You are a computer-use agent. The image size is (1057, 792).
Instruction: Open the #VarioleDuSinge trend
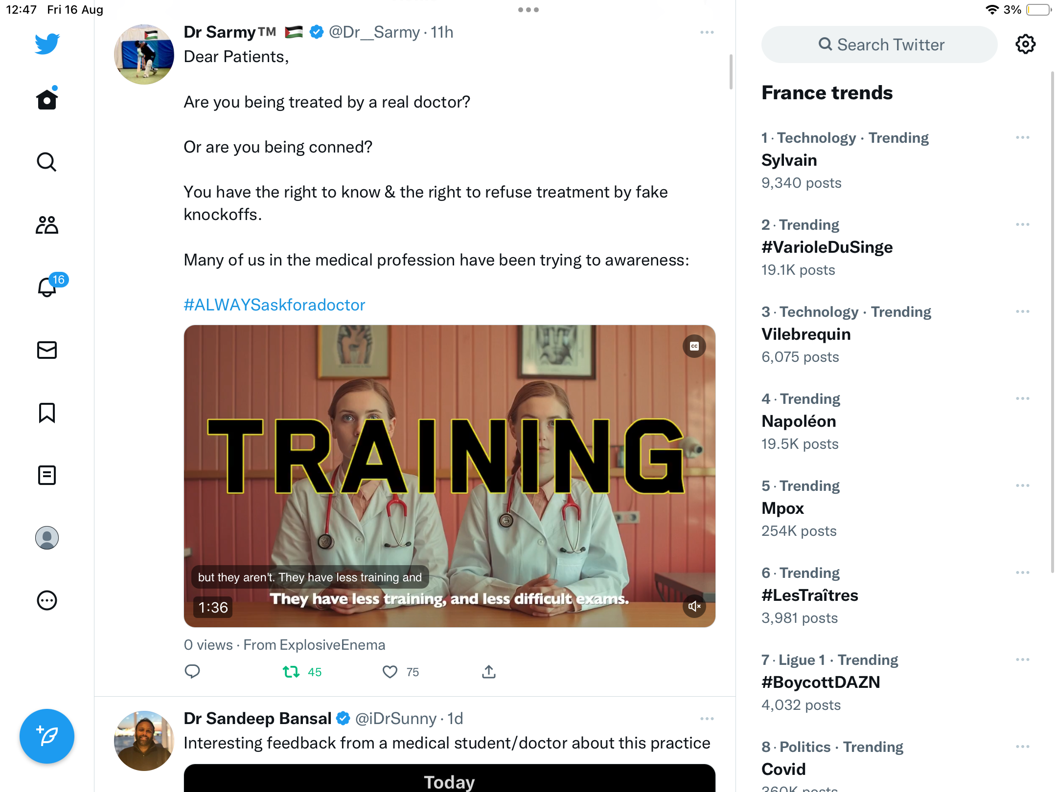click(x=827, y=247)
